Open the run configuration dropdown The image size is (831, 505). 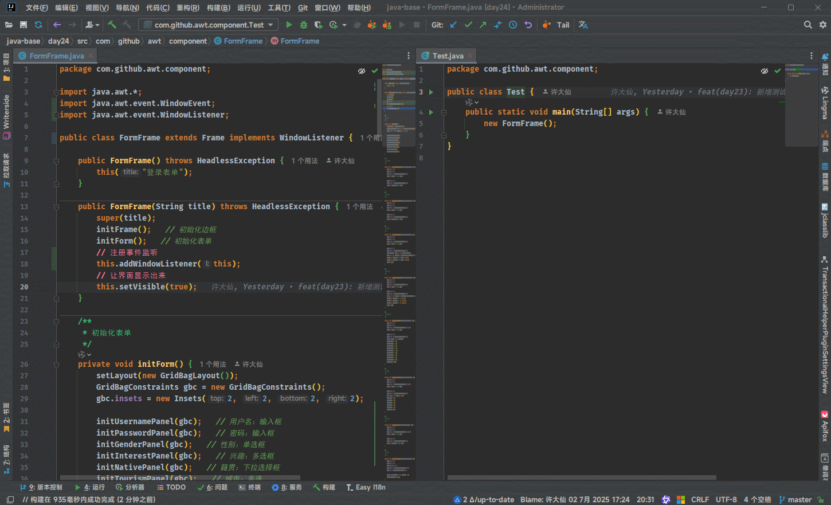pos(209,25)
